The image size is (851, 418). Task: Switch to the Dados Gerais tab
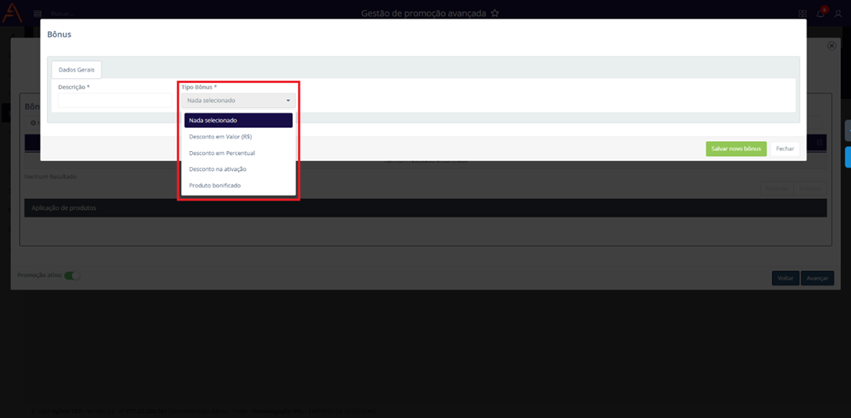(76, 70)
